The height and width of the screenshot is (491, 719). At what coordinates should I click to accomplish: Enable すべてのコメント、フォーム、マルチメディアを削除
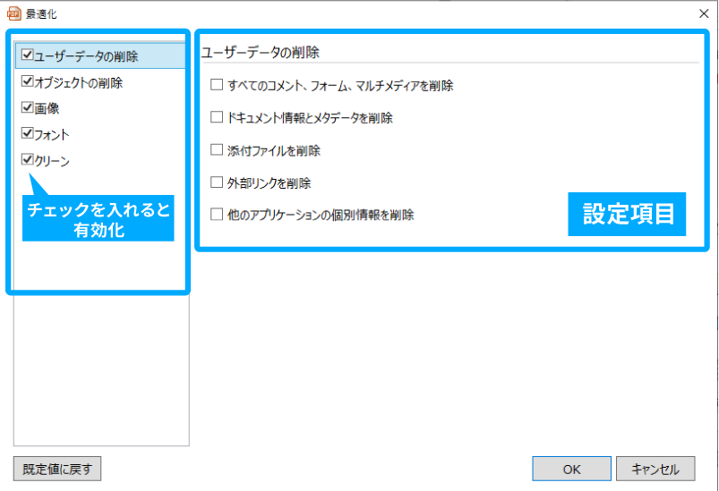pos(217,85)
